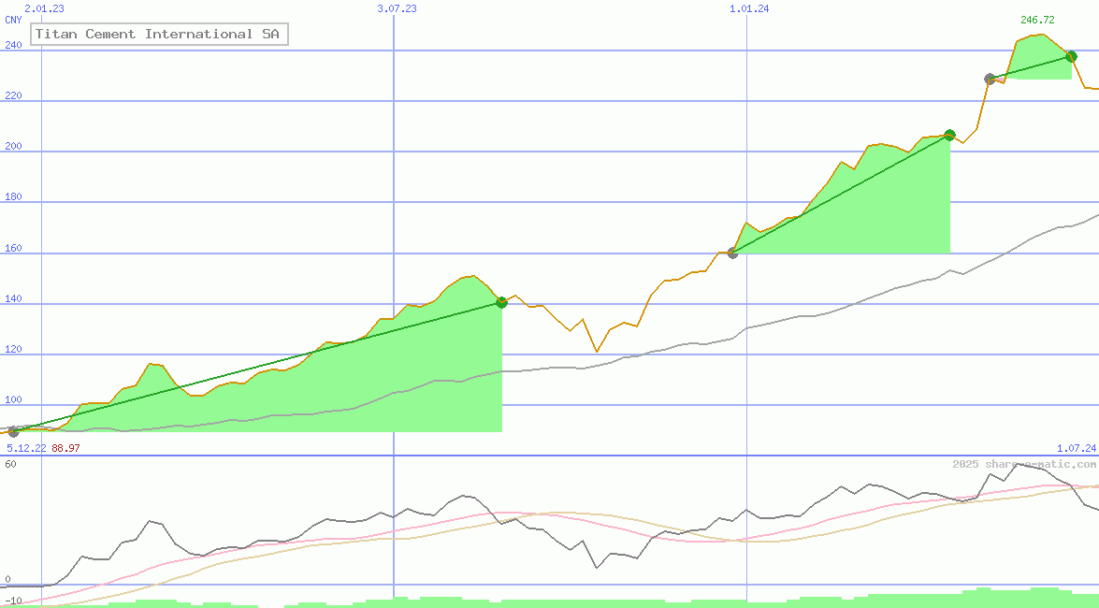Select the gray start marker at 160
The height and width of the screenshot is (608, 1099).
point(732,253)
